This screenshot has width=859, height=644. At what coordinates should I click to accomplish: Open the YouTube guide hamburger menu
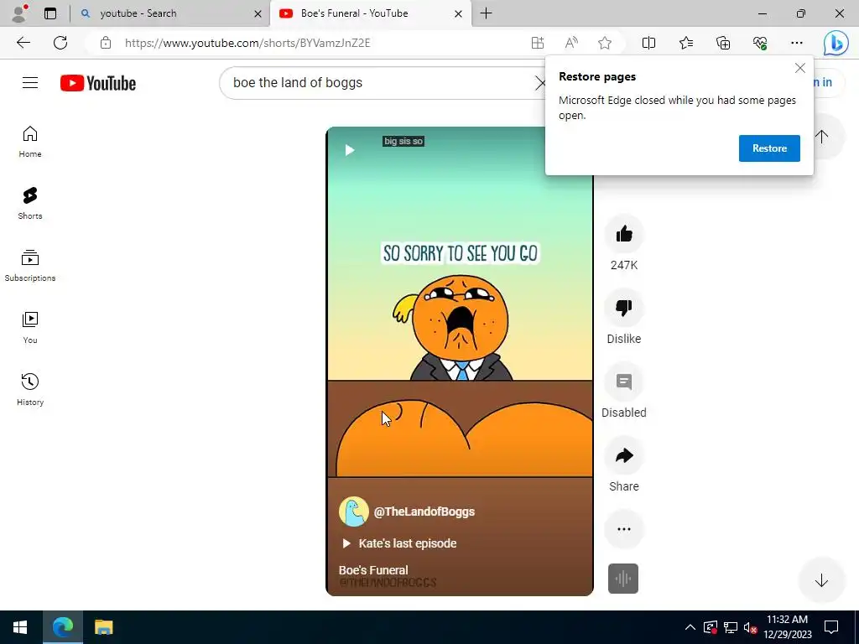point(30,83)
